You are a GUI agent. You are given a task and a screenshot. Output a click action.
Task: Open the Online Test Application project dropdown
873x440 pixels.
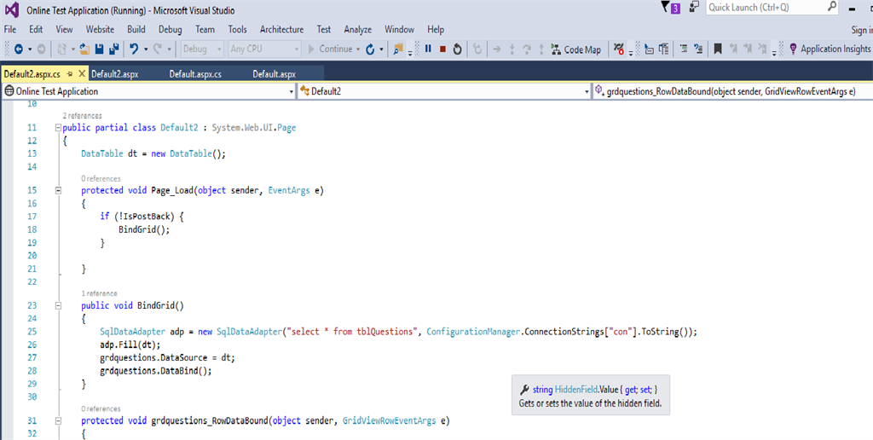pyautogui.click(x=290, y=91)
